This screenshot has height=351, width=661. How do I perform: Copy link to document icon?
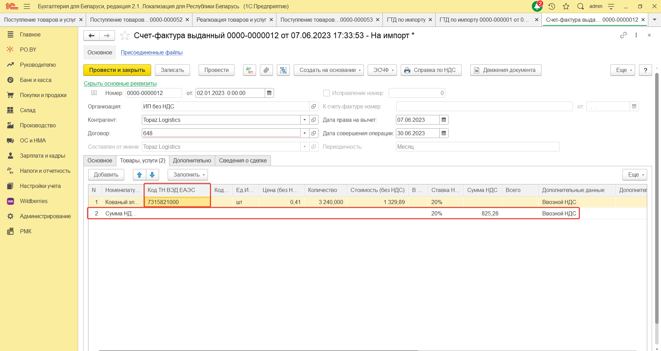(x=623, y=35)
